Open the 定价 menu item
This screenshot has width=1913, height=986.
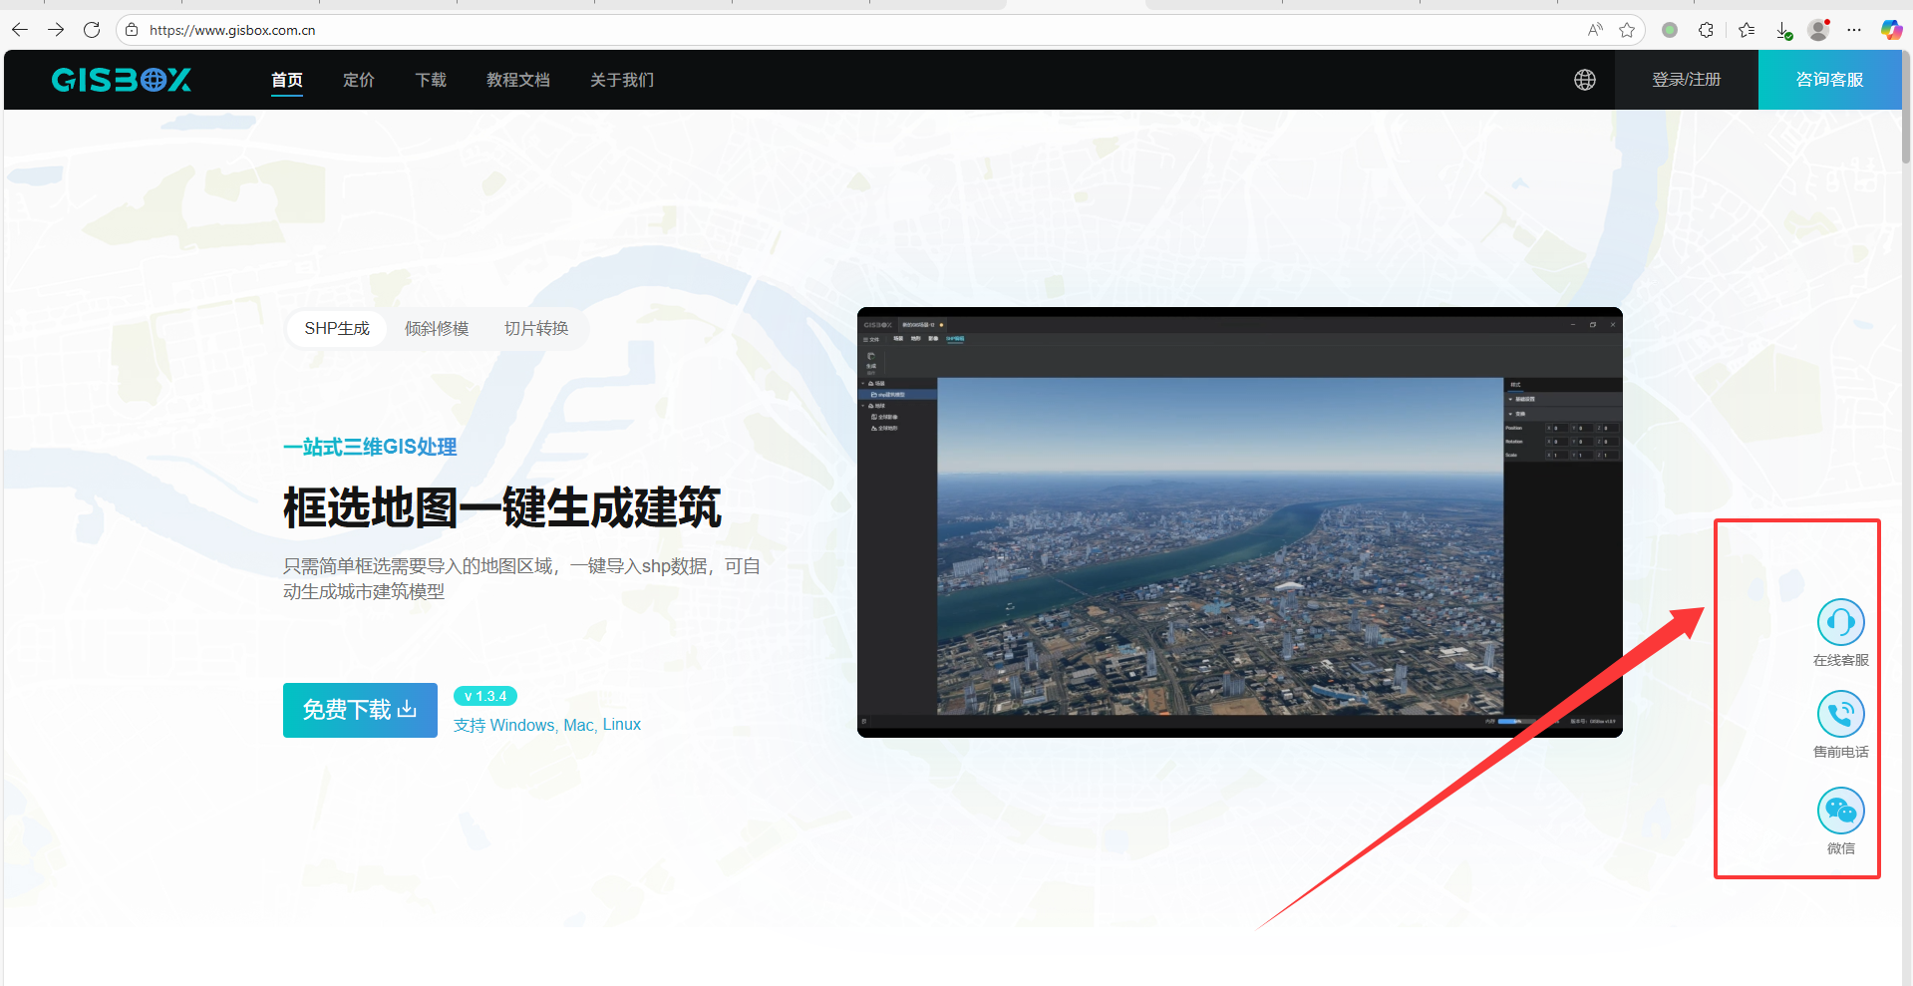tap(359, 80)
